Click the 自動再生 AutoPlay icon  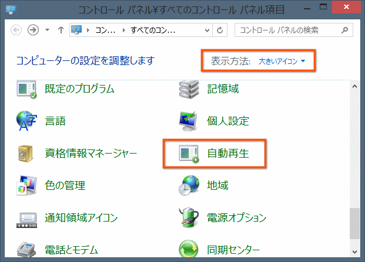coord(189,154)
